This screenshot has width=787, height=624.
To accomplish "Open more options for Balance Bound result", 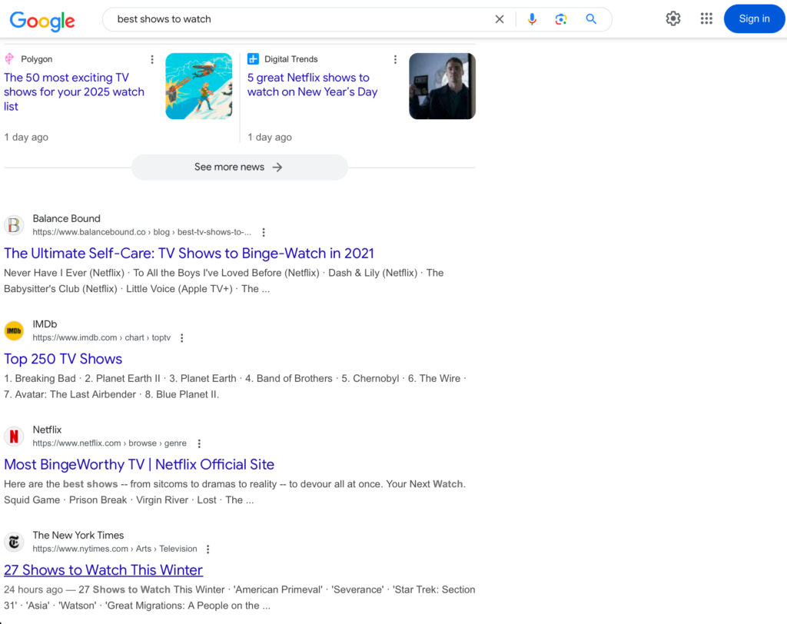I will click(x=264, y=232).
